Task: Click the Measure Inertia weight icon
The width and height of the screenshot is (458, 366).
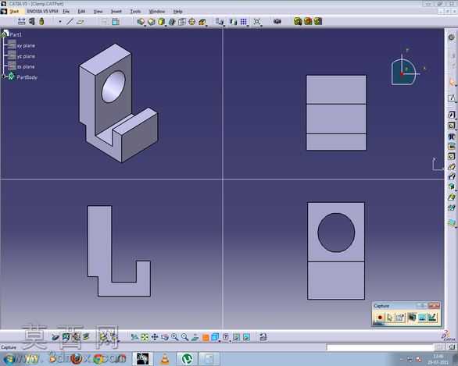Action: pos(41,21)
